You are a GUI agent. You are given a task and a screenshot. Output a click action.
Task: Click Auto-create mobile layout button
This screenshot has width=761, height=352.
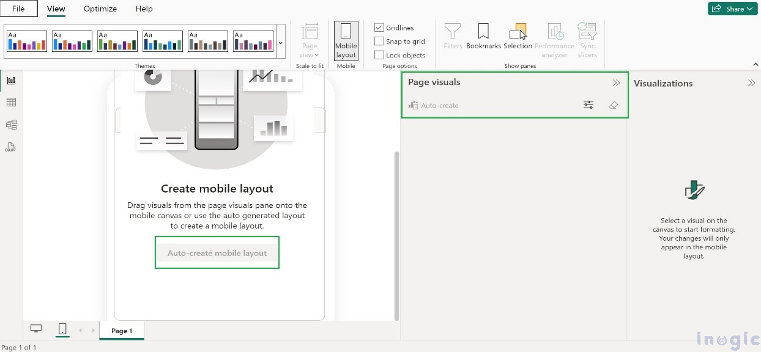[x=217, y=253]
